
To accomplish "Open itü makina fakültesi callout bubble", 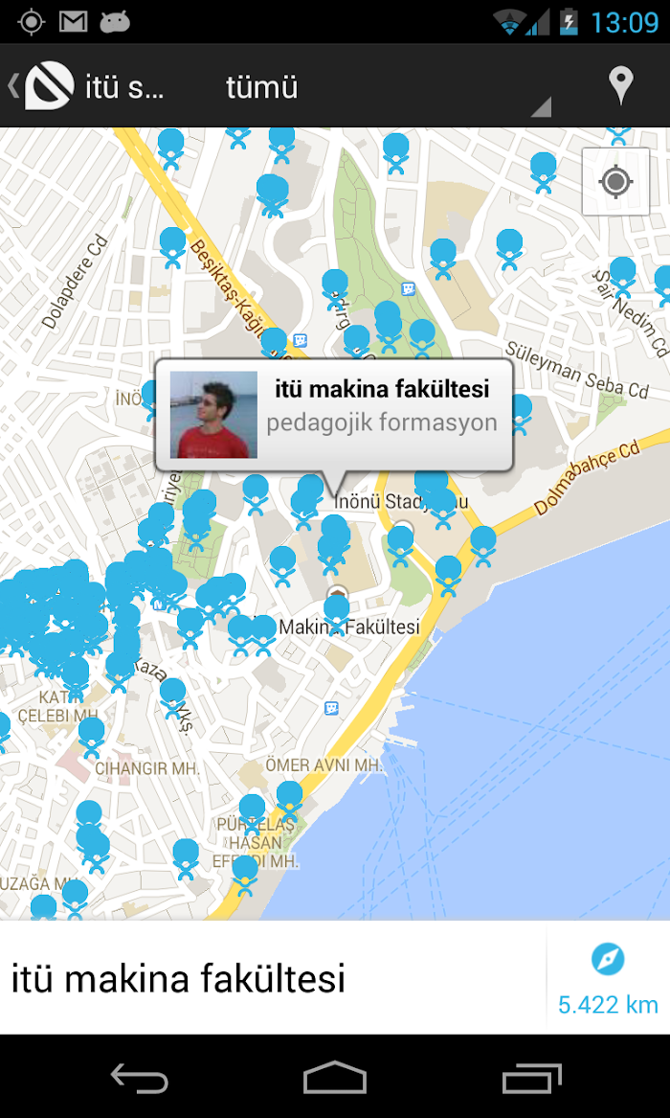I will point(335,416).
